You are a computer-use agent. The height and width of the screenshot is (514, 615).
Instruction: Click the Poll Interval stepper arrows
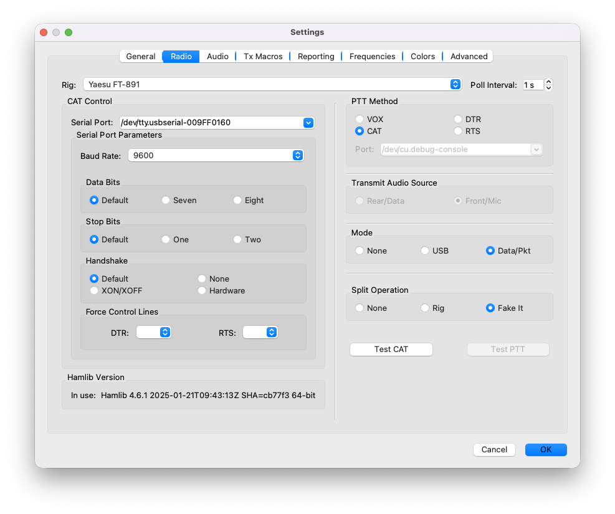pyautogui.click(x=548, y=85)
